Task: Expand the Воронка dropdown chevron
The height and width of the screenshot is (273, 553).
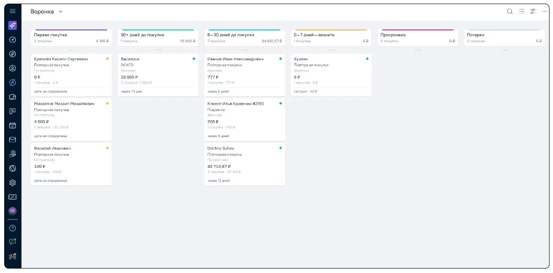Action: coord(61,12)
